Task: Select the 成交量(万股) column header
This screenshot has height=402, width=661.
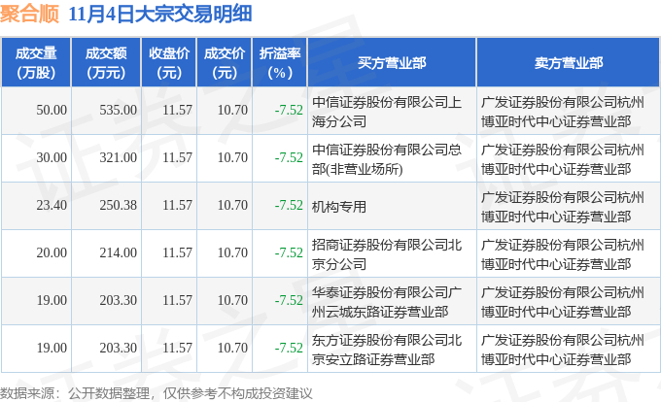Action: tap(36, 63)
